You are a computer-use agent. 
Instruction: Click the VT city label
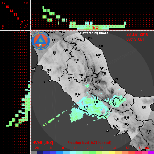pyautogui.click(x=70, y=79)
